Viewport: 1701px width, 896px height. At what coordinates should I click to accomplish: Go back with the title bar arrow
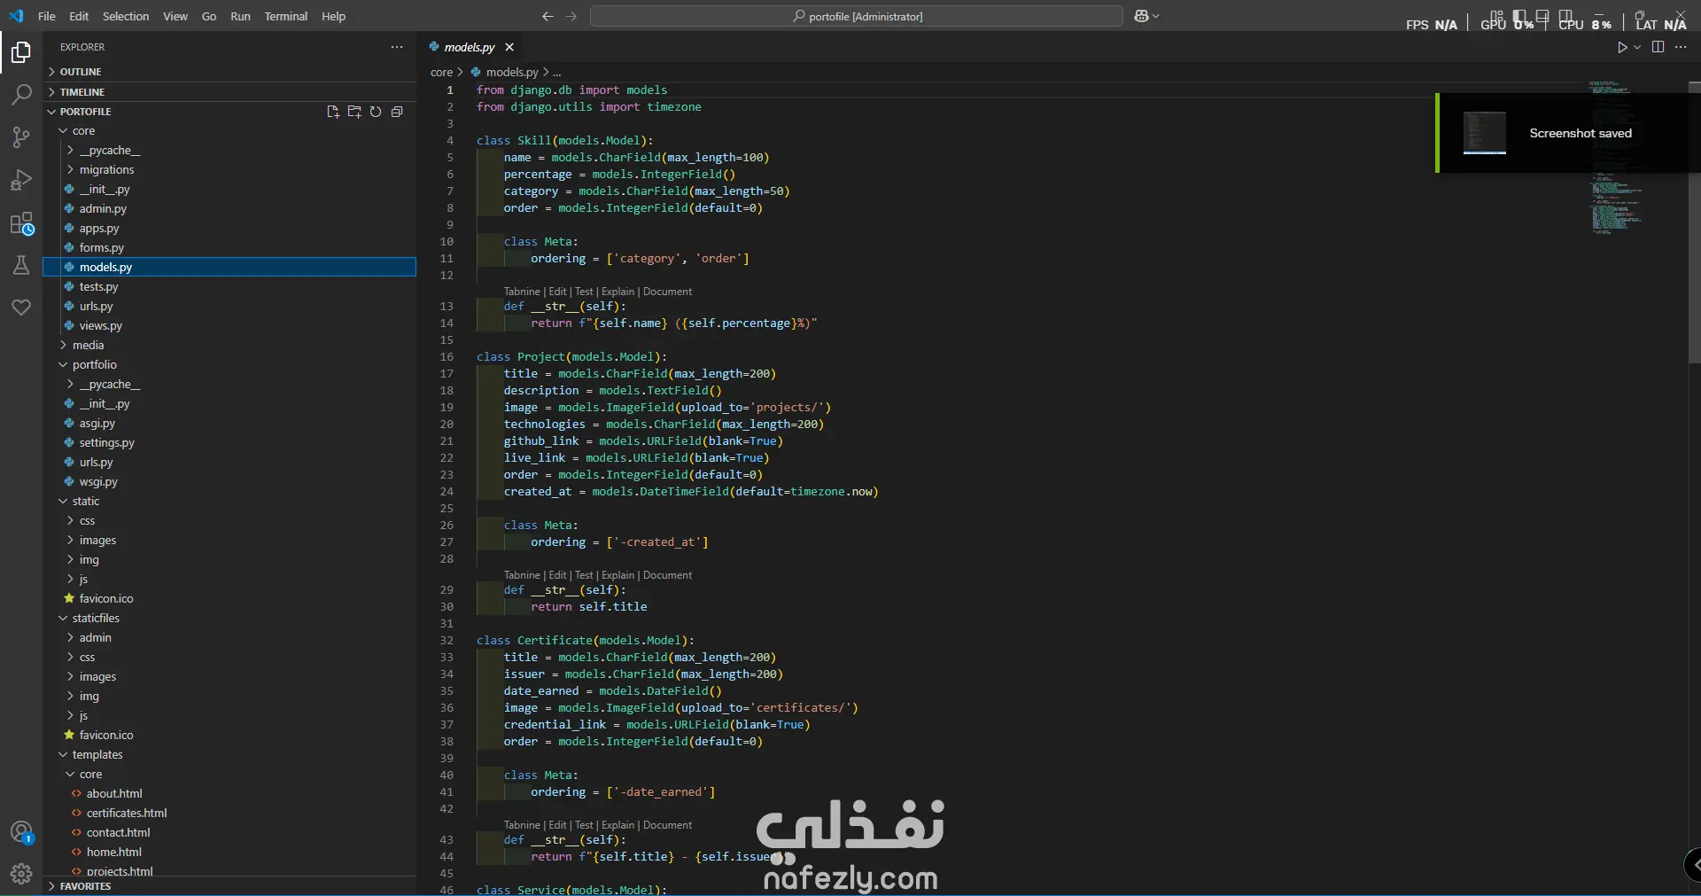click(x=548, y=16)
